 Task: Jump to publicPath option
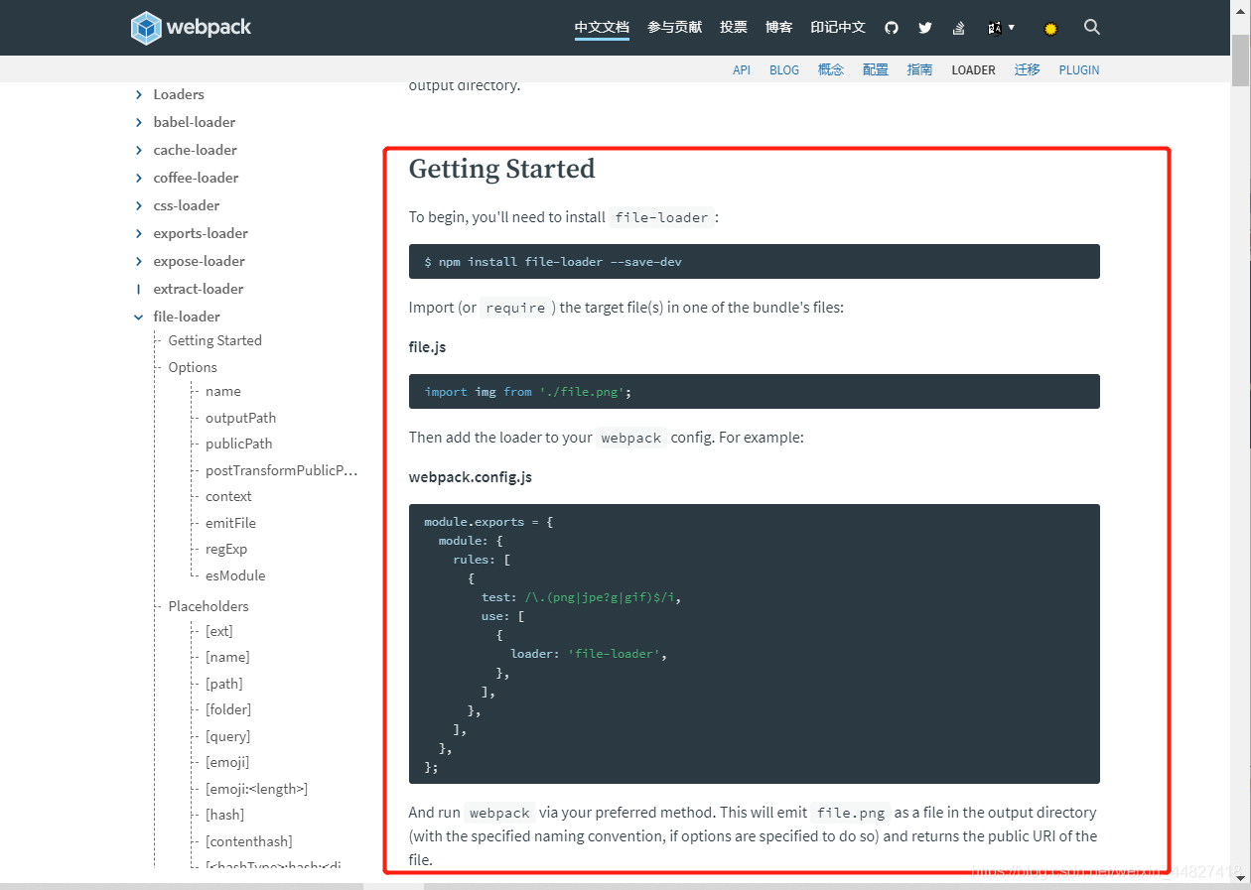239,444
